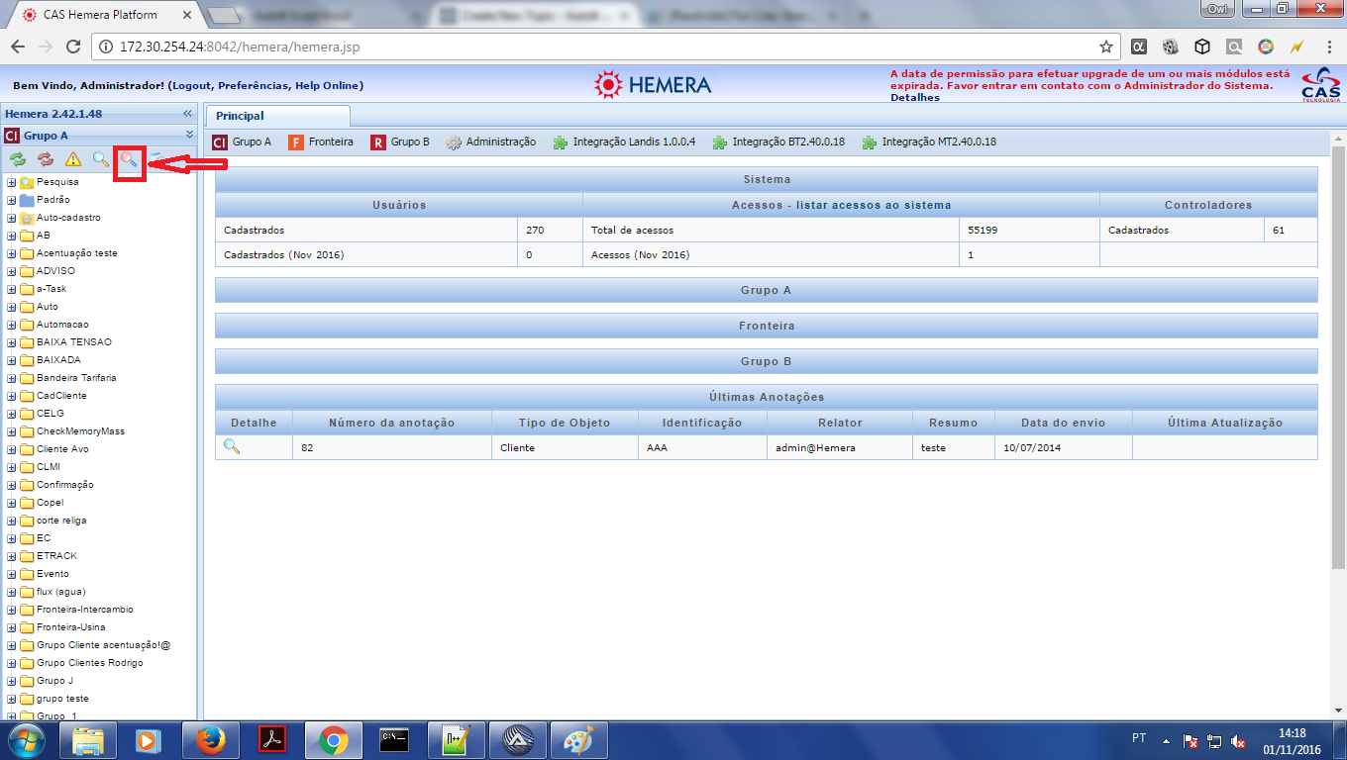Open Notepad++ from the taskbar
Viewport: 1347px width, 760px height.
click(x=456, y=740)
